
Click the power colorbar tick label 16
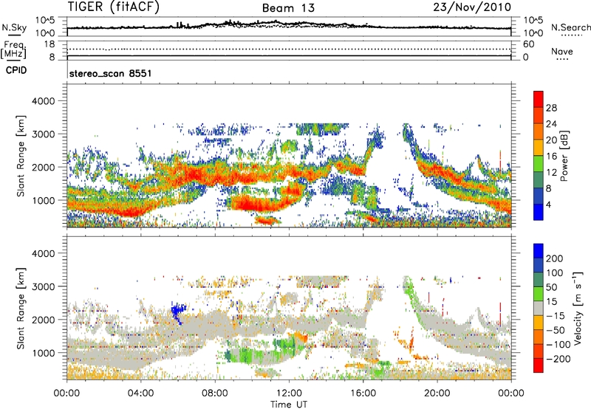click(x=551, y=157)
